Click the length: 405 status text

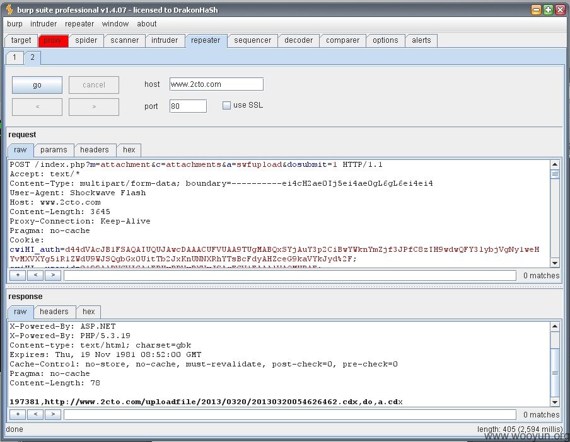coord(520,429)
